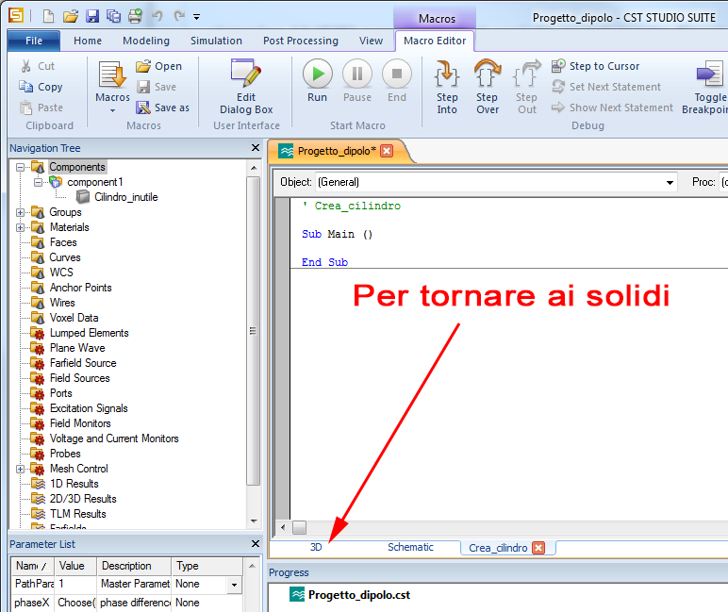Image resolution: width=728 pixels, height=612 pixels.
Task: Switch to the 3D view tab
Action: pos(316,547)
